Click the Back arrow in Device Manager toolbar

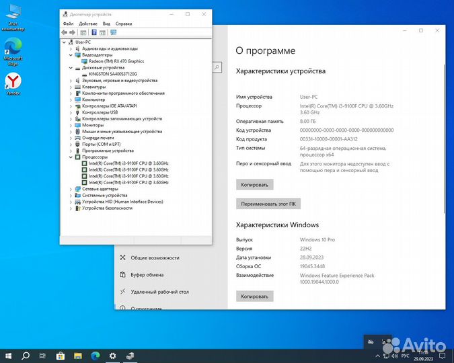coord(65,32)
